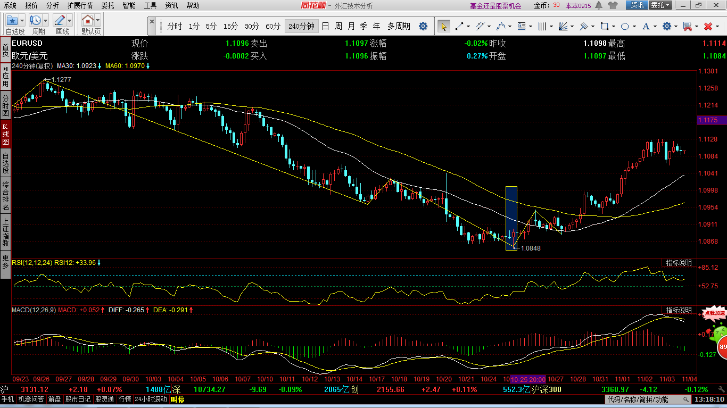Open the 智能 menu

129,5
